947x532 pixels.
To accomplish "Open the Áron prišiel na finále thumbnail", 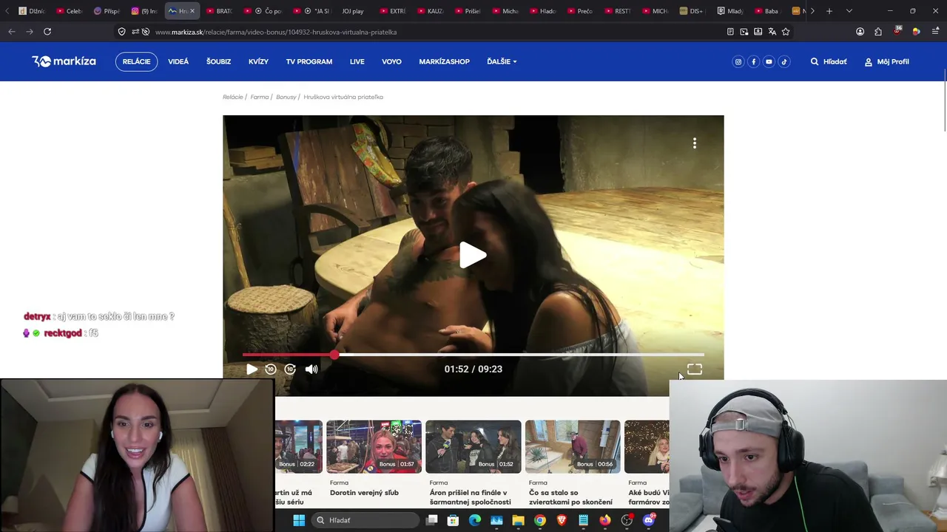I will tap(473, 446).
